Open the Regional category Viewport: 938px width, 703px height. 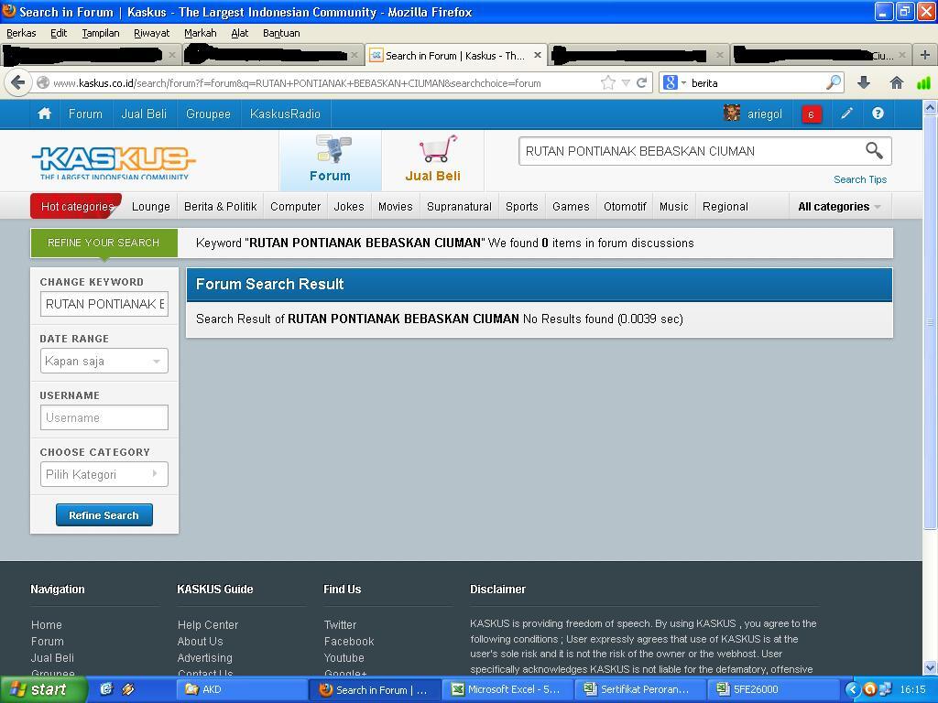[725, 206]
